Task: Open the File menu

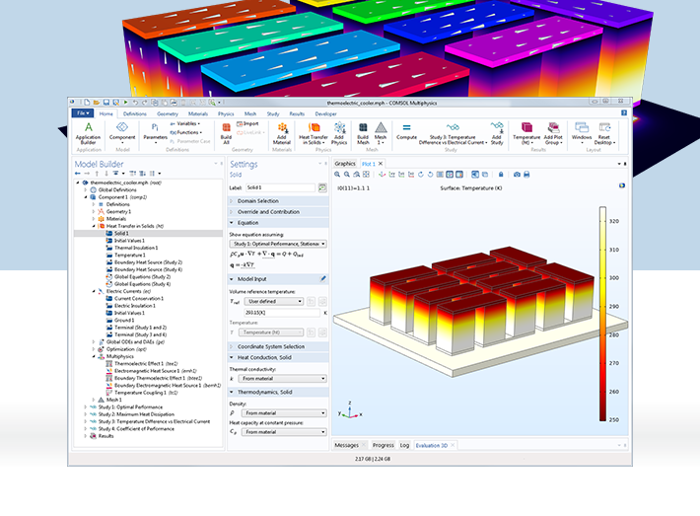Action: [x=83, y=113]
